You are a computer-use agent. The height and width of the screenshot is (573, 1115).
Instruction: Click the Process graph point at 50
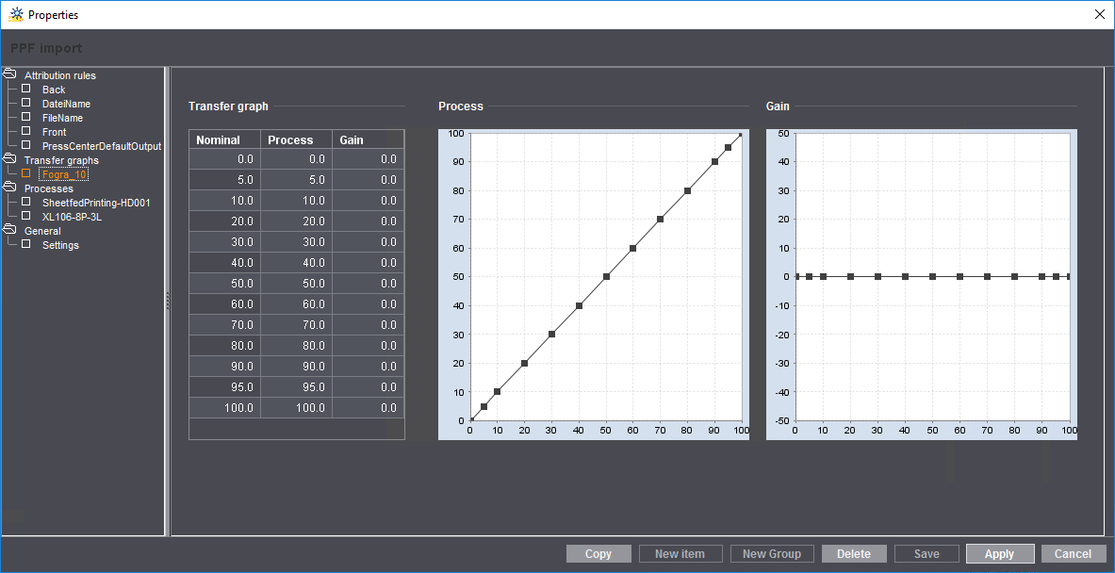[x=606, y=276]
